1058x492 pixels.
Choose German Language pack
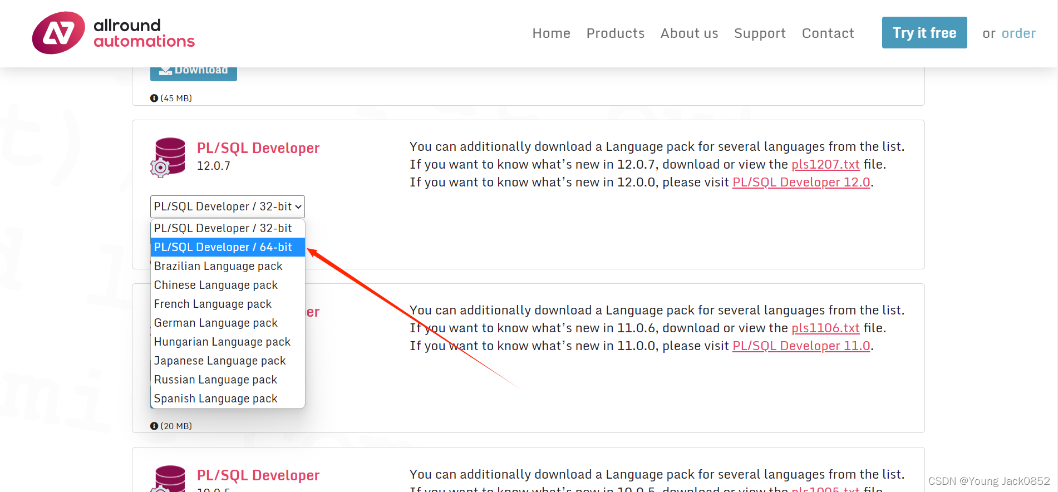(228, 323)
